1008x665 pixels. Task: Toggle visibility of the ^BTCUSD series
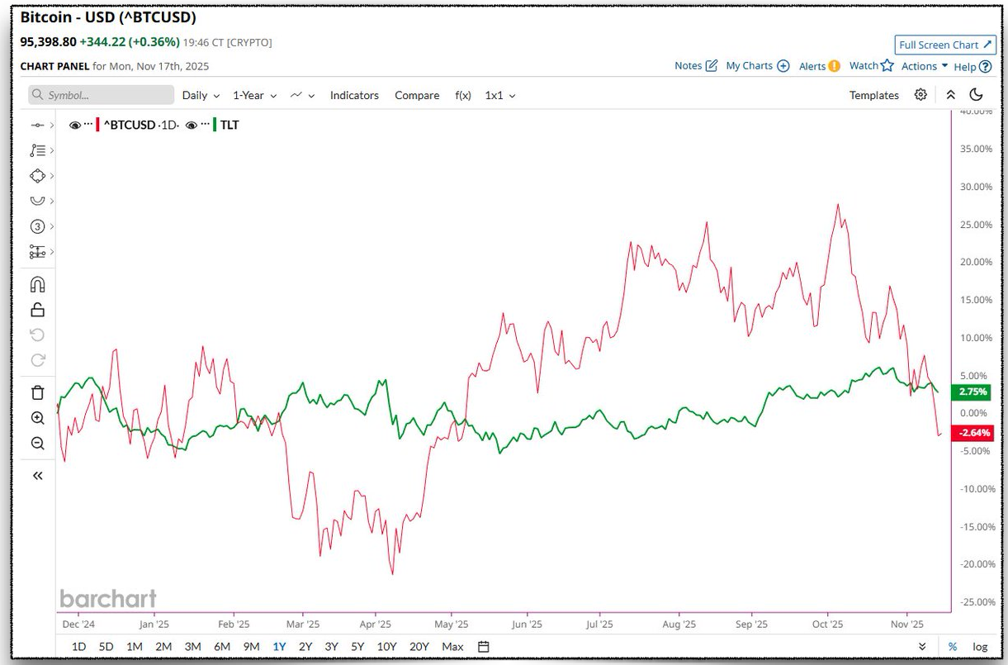(75, 125)
